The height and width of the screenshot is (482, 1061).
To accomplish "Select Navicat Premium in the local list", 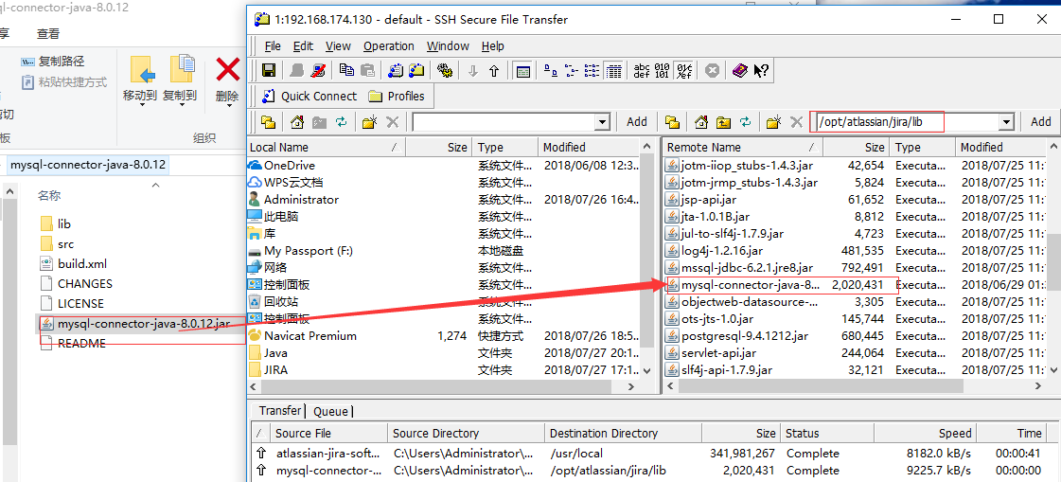I will point(309,336).
